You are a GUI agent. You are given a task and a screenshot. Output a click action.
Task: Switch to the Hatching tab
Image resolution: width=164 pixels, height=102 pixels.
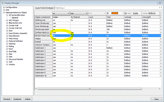click(59, 8)
